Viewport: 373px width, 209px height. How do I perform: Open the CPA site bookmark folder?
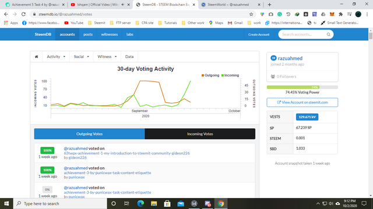tap(145, 23)
